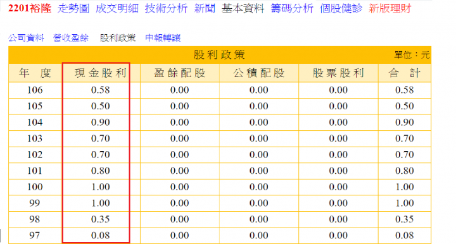Open the 成交明細 page
Screen dimensions: 456x244
(x=117, y=8)
